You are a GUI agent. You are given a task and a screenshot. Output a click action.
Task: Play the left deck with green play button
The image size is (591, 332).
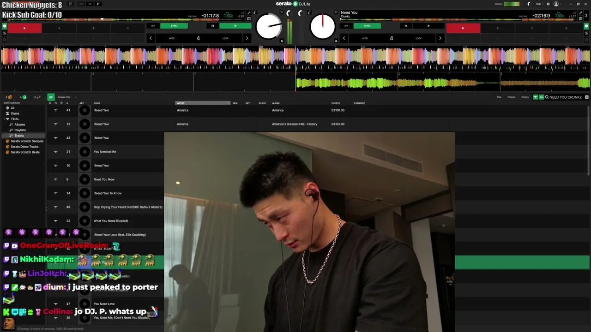pos(235,26)
